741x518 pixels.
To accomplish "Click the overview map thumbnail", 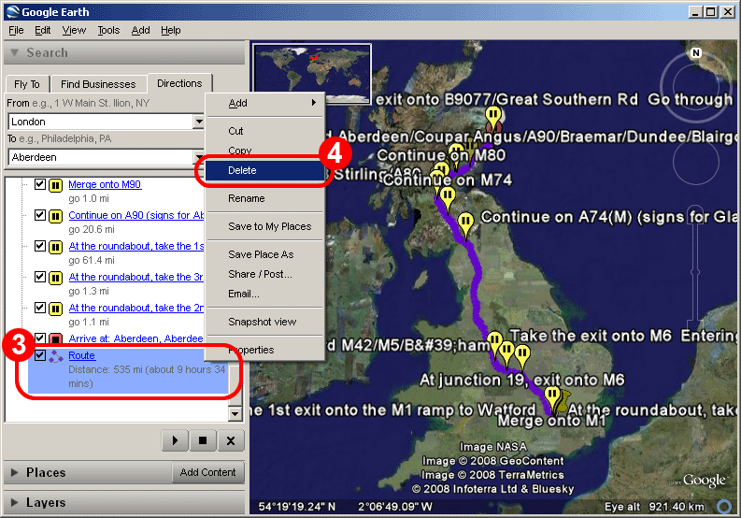I will 312,73.
